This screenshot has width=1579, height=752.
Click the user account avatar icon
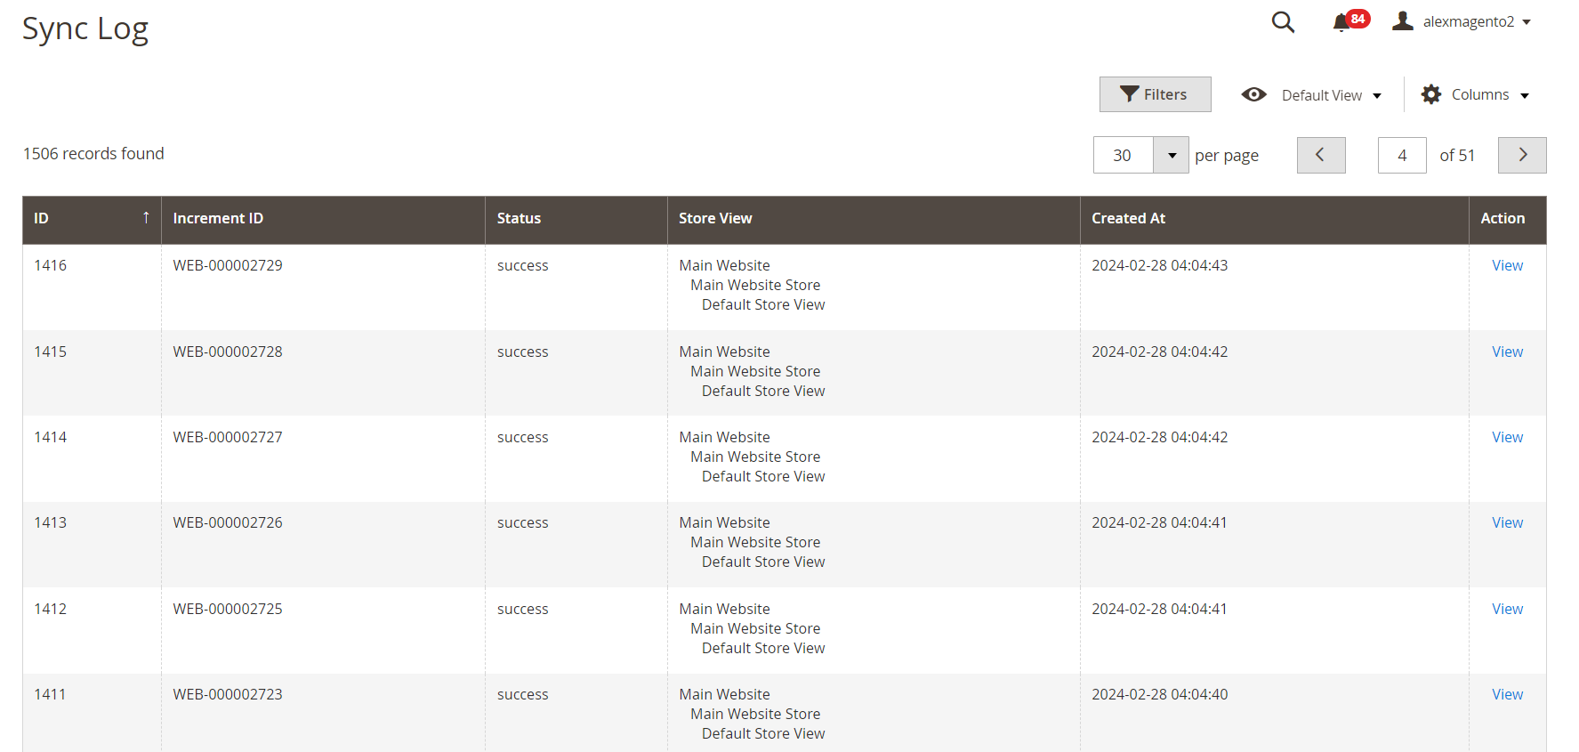(x=1403, y=21)
